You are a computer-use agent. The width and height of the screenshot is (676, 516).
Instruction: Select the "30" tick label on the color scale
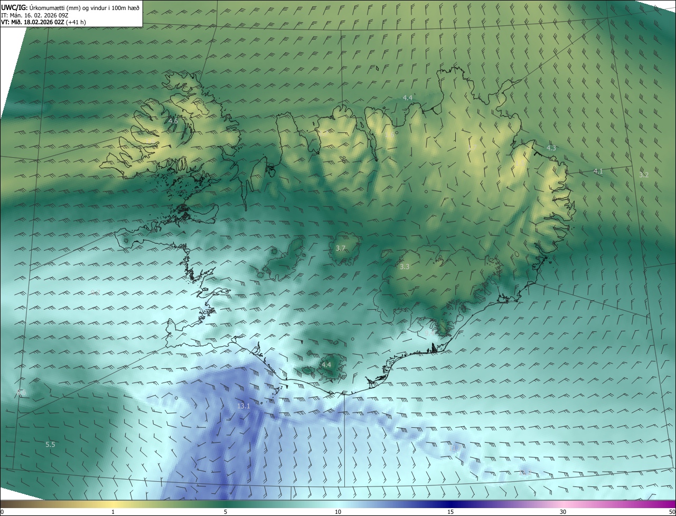click(563, 512)
